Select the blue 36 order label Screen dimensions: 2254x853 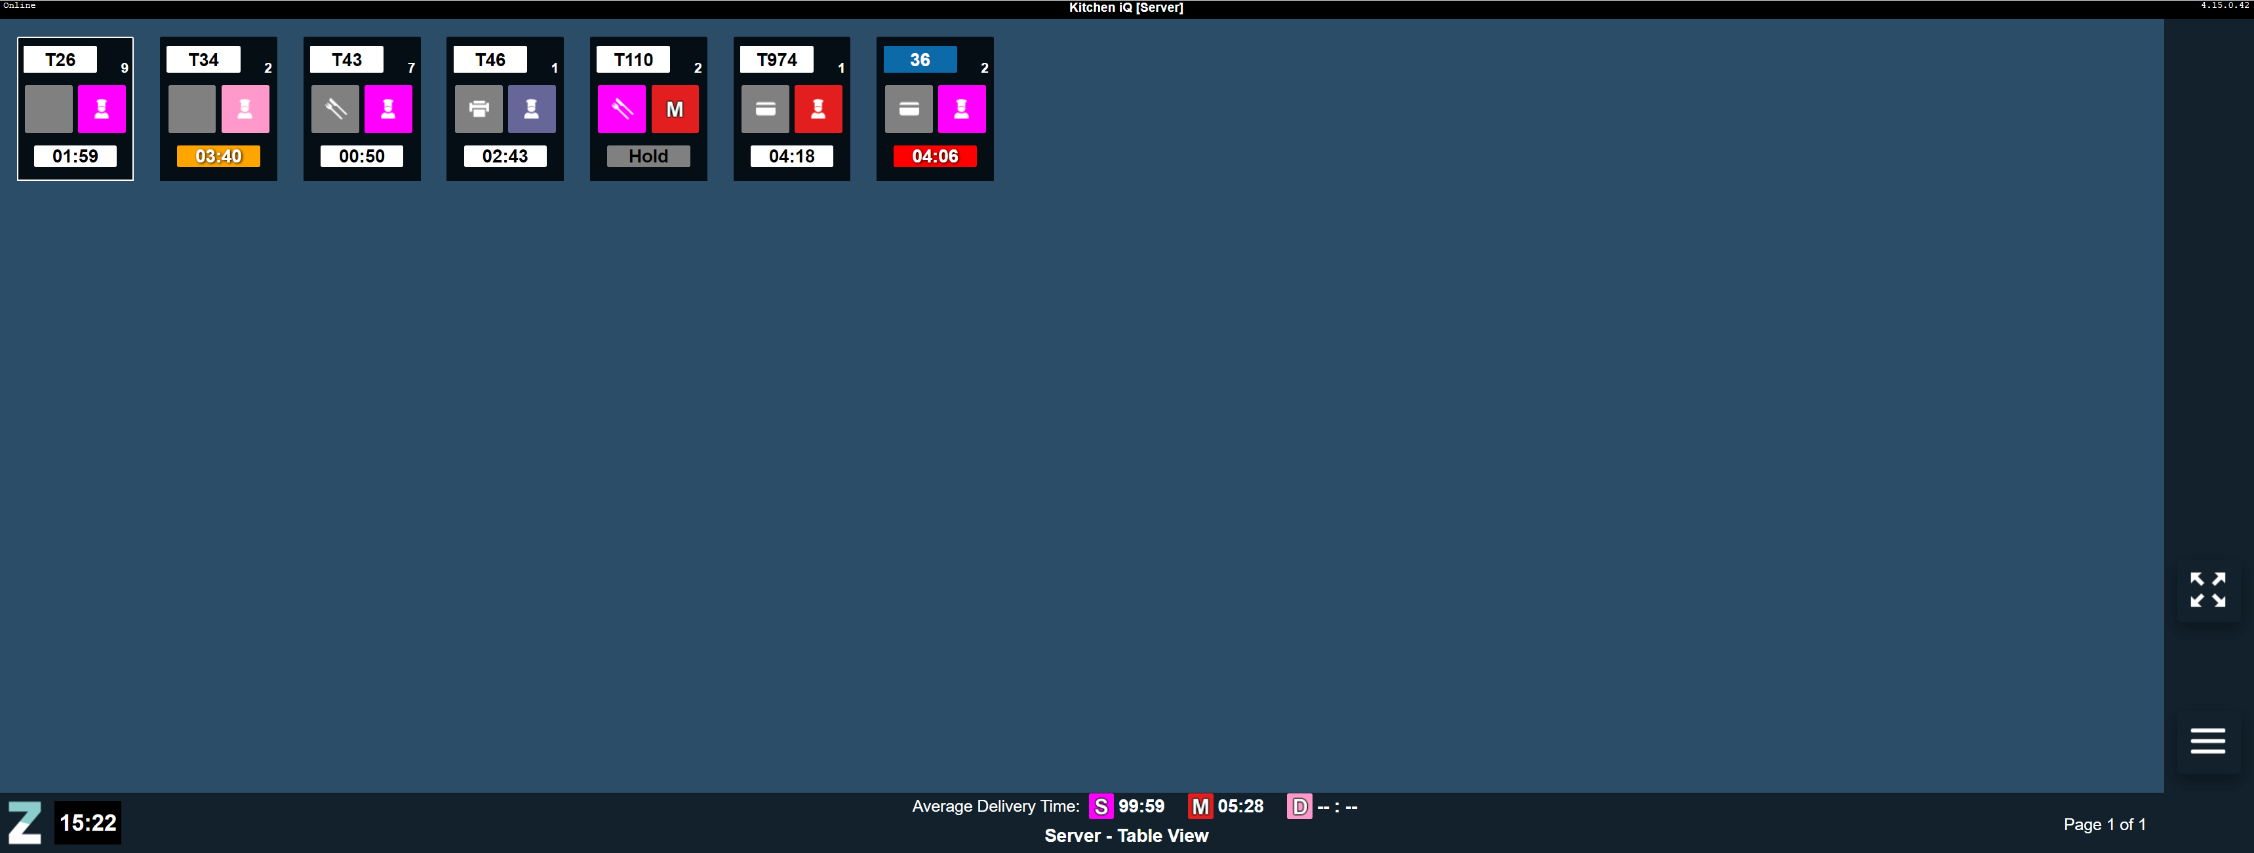pos(920,60)
